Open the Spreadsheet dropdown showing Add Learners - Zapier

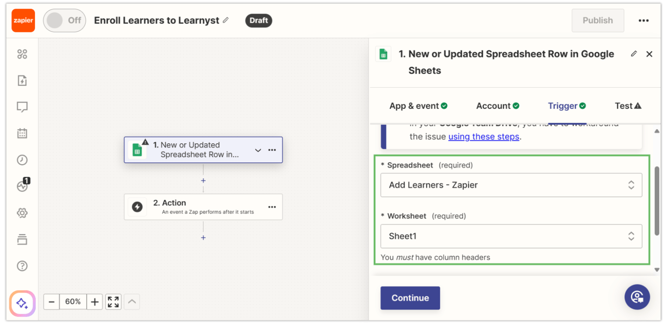coord(511,185)
